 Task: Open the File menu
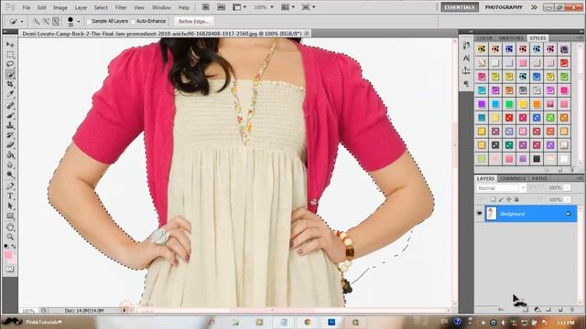(27, 7)
